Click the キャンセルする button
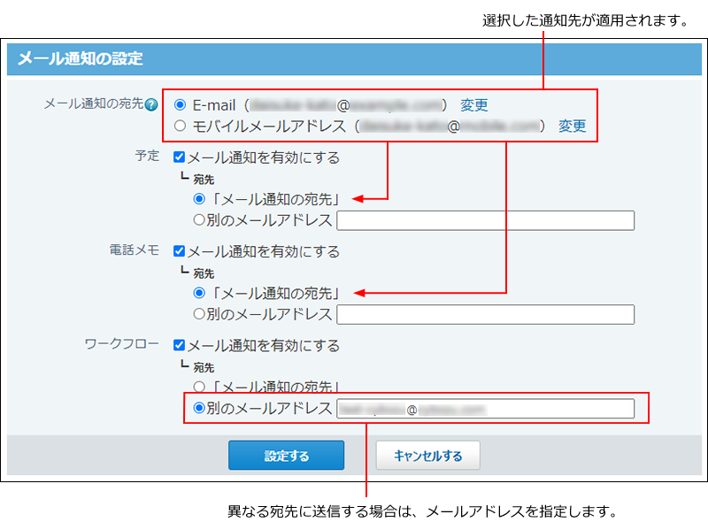The height and width of the screenshot is (522, 708). click(428, 455)
